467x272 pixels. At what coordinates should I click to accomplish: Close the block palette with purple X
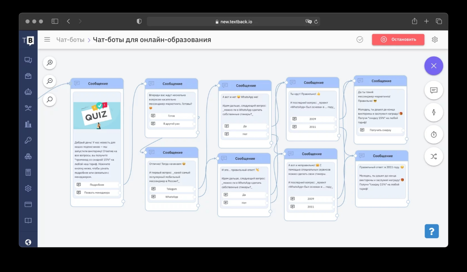(x=434, y=66)
